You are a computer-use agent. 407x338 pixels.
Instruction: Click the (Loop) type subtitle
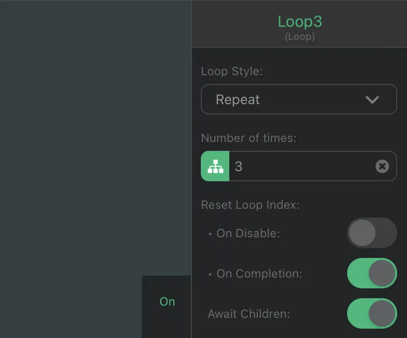[299, 37]
